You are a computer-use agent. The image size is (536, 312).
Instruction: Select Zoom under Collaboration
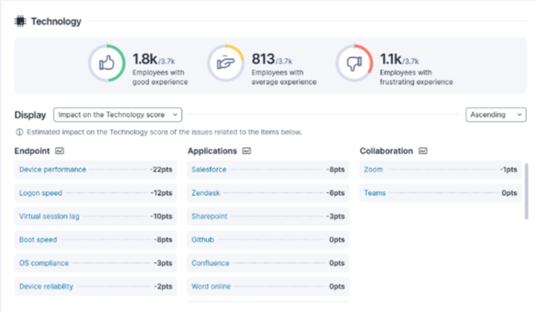(x=441, y=170)
